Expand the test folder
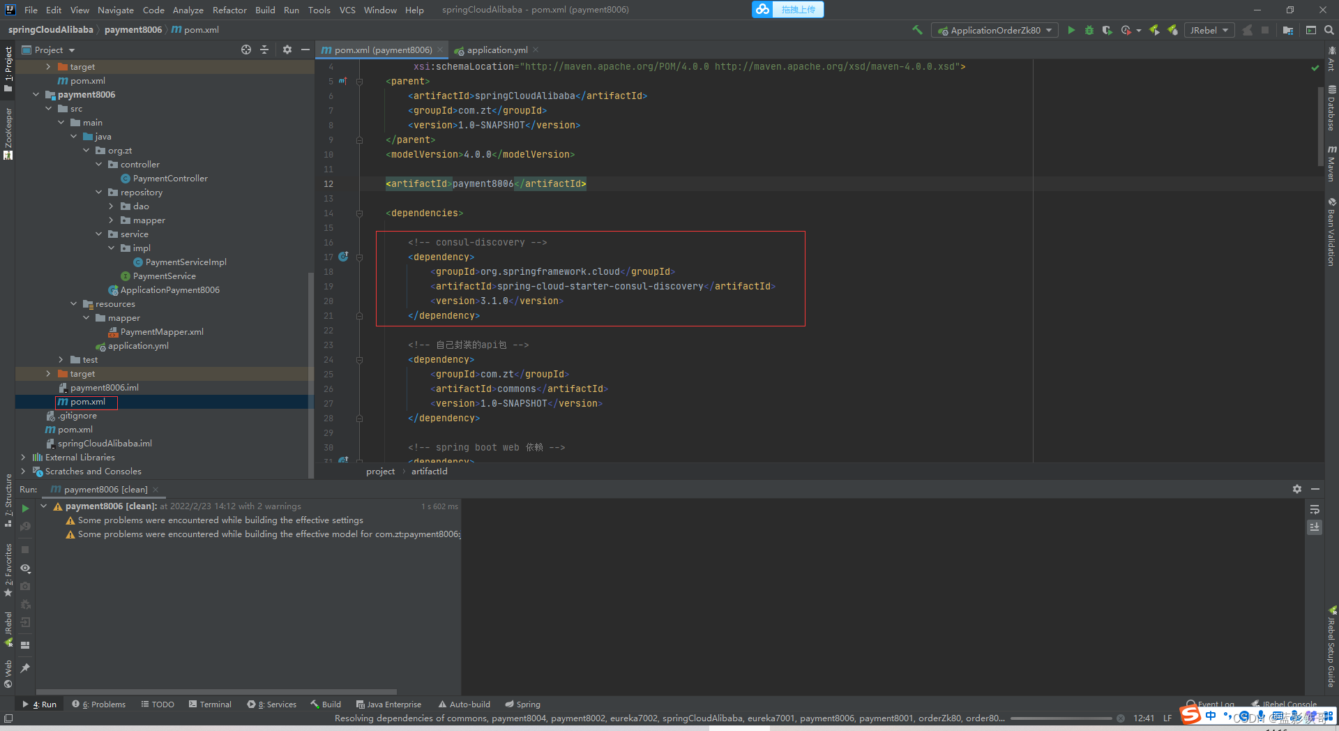The image size is (1339, 731). (61, 359)
